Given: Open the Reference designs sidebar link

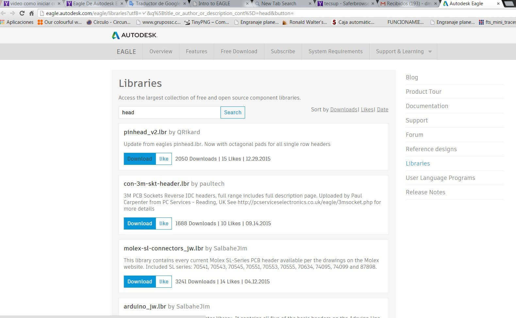Looking at the screenshot, I should click(431, 149).
